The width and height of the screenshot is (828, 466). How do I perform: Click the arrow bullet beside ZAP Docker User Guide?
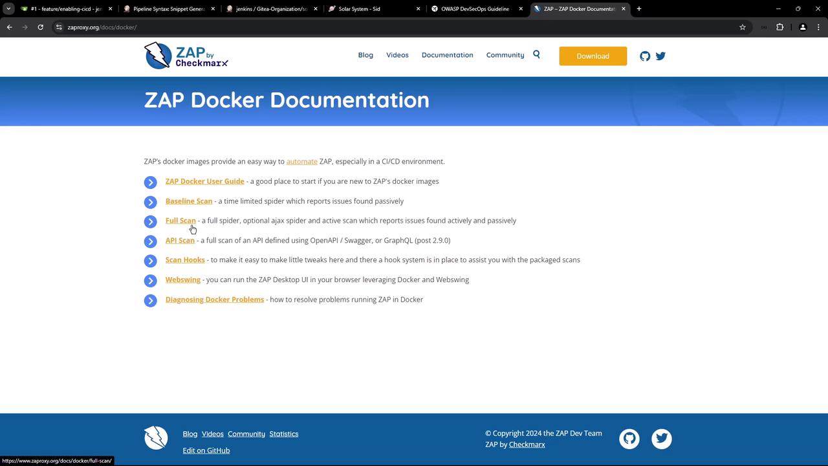click(151, 183)
